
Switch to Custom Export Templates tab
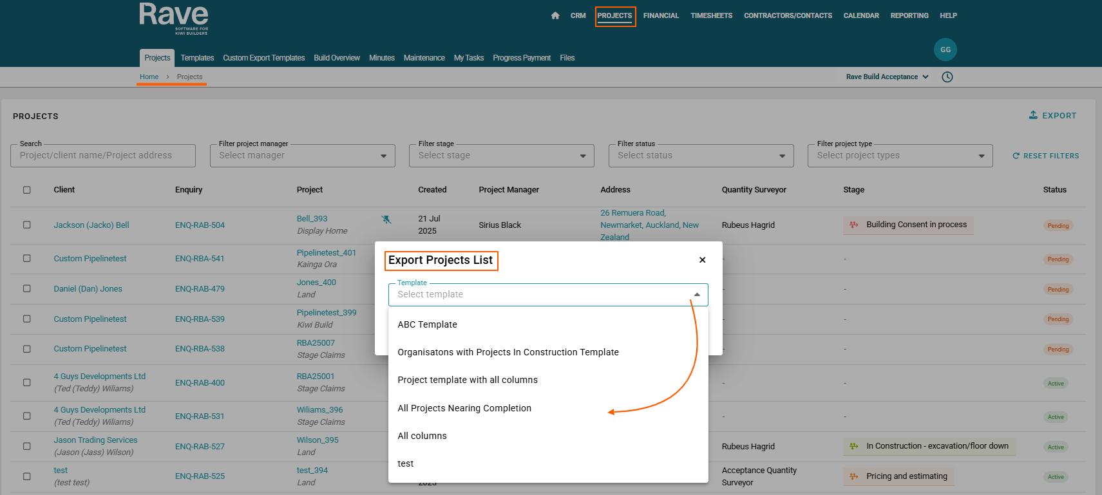[x=264, y=58]
